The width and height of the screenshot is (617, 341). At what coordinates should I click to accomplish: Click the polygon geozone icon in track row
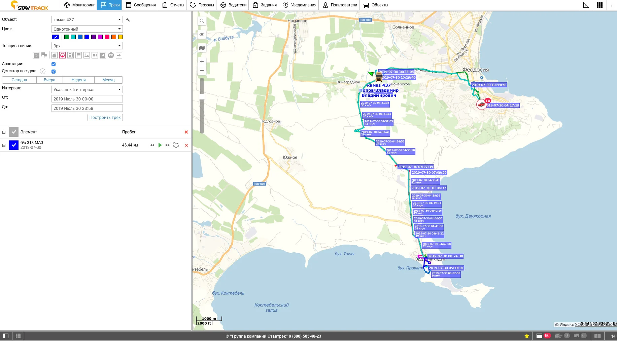click(x=176, y=145)
